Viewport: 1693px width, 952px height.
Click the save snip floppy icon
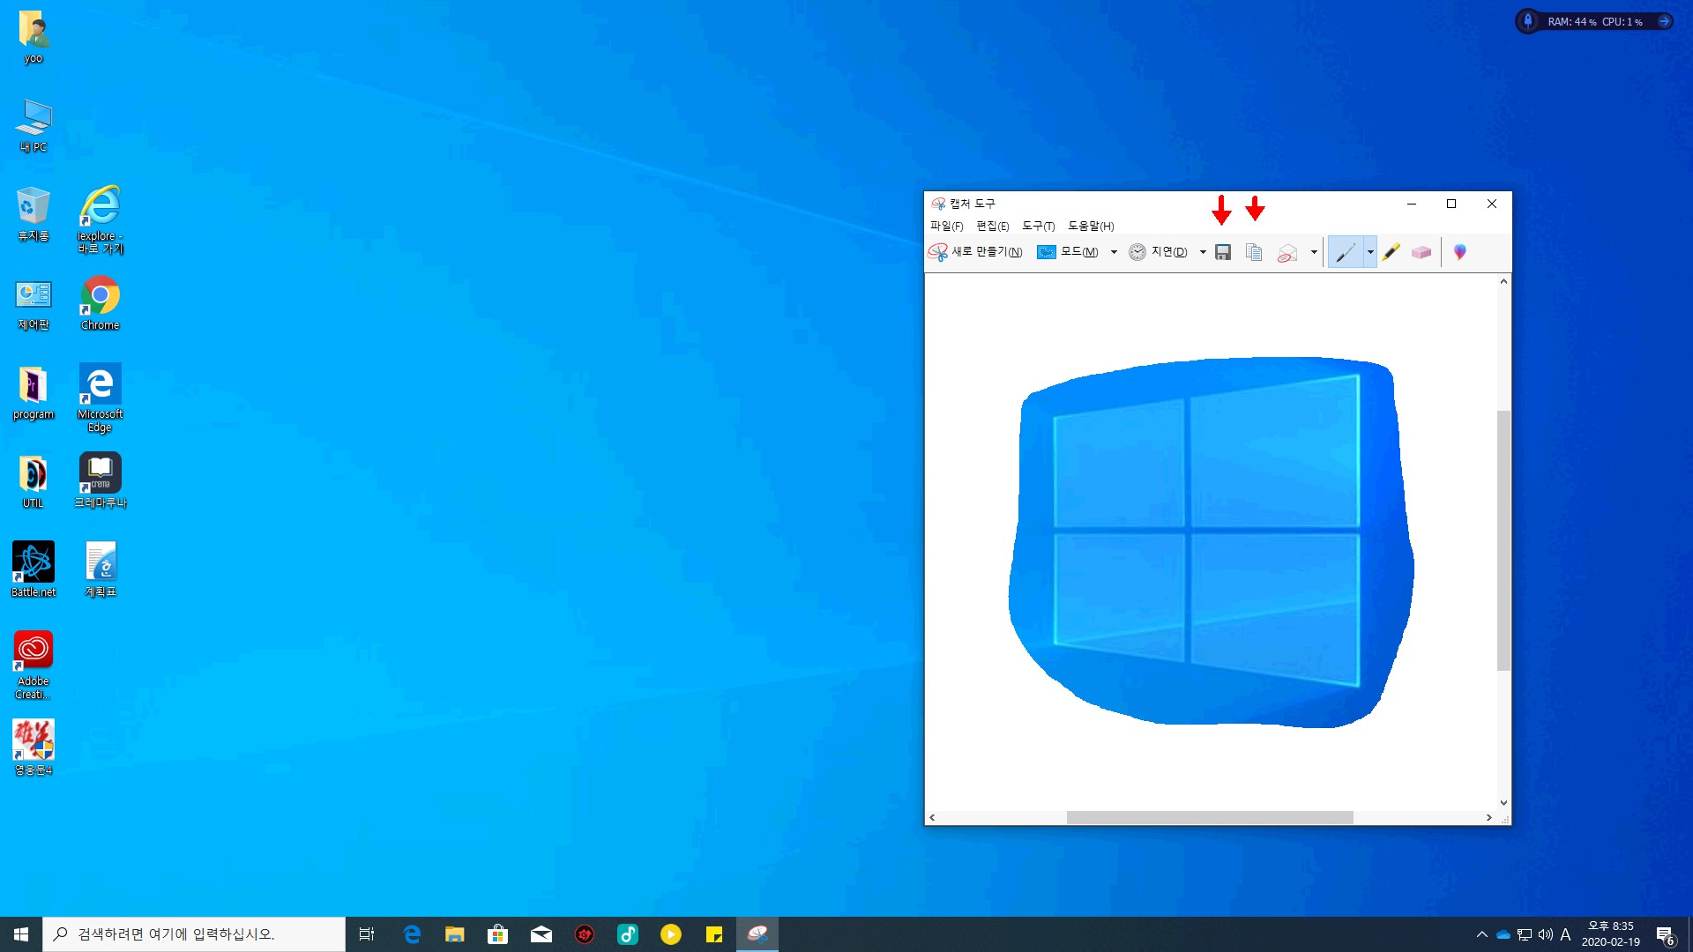tap(1223, 252)
